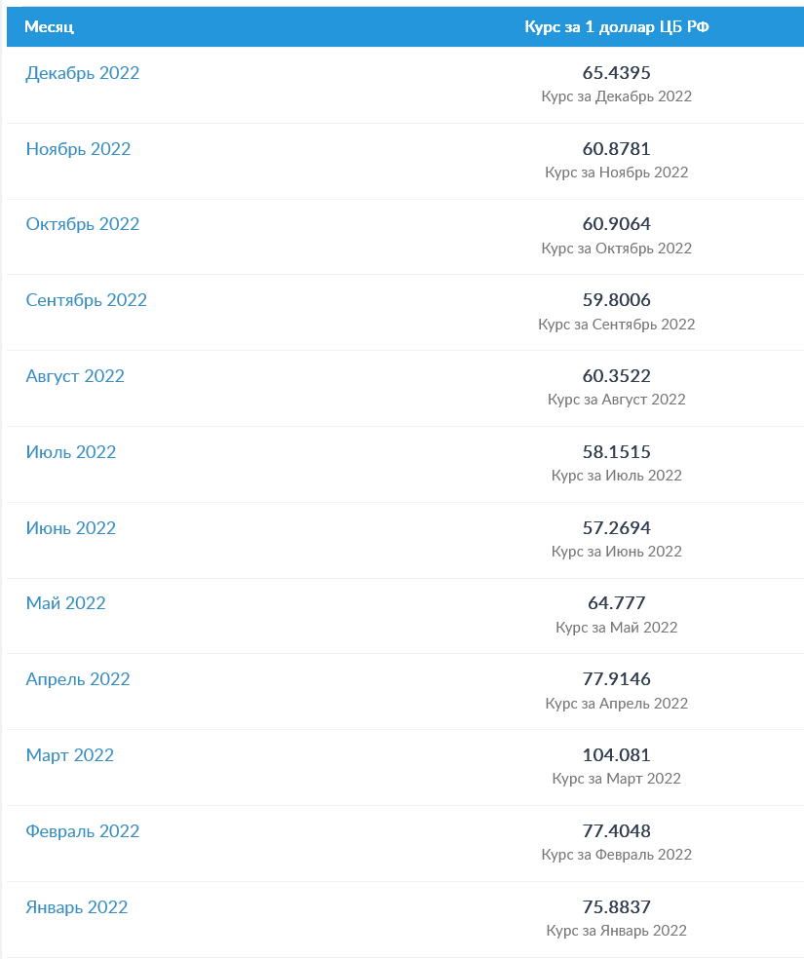The height and width of the screenshot is (959, 804).
Task: Open the Ноябрь 2022 link
Action: pos(78,149)
